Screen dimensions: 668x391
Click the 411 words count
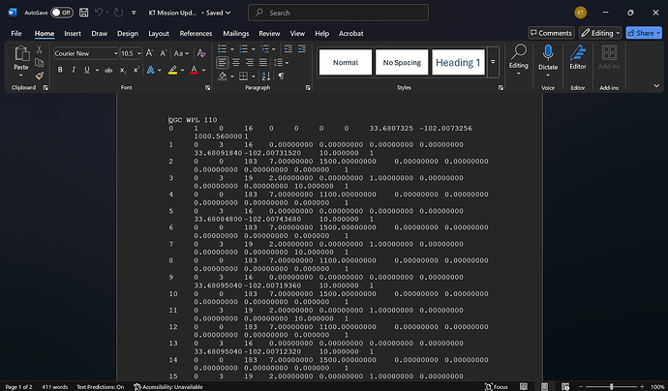pos(54,387)
